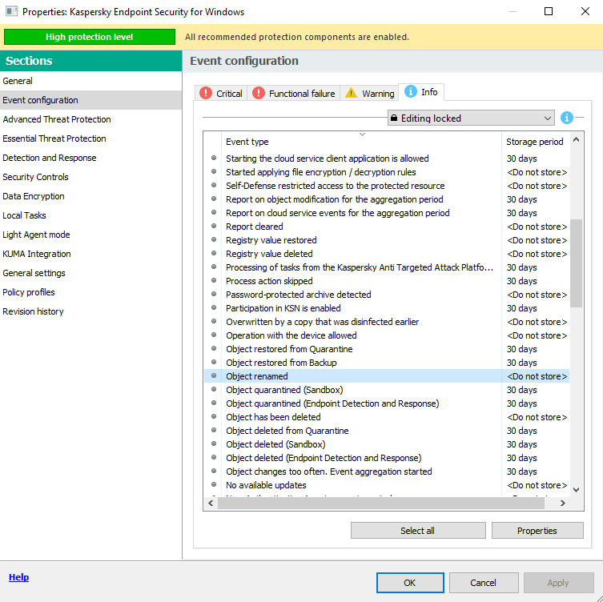Click the vertical scrollbar down arrow
This screenshot has width=603, height=602.
pyautogui.click(x=576, y=490)
